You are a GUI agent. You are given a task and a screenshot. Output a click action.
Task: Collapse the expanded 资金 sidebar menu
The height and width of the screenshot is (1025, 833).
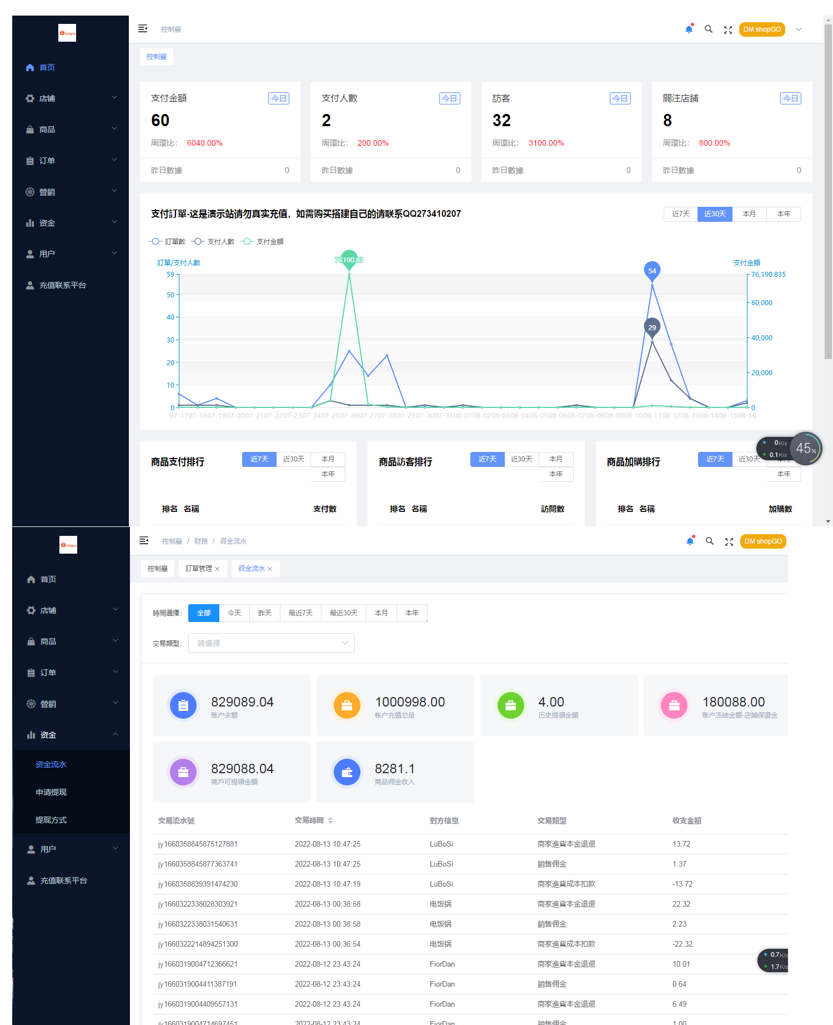pos(71,735)
